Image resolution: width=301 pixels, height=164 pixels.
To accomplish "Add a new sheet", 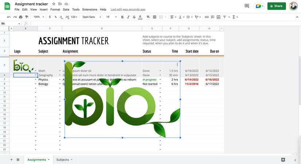I will click(x=11, y=160).
